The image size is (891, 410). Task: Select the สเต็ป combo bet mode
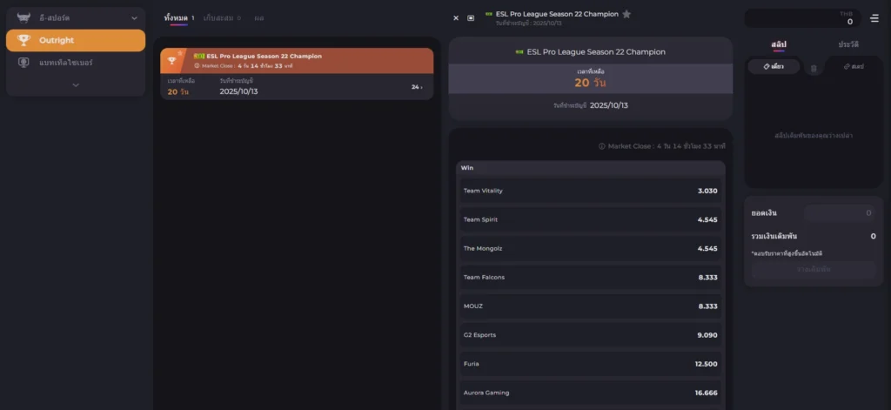pos(854,66)
